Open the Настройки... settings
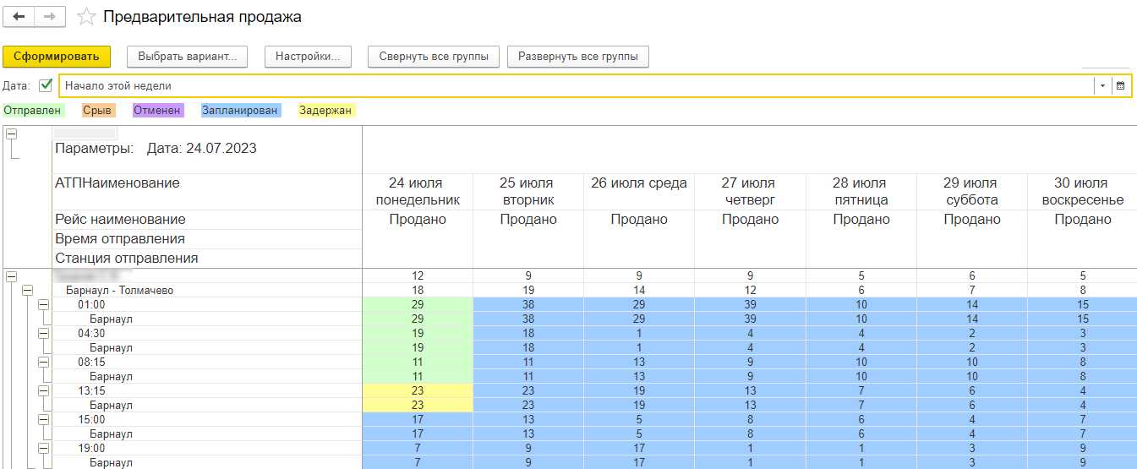The image size is (1137, 469). (308, 57)
